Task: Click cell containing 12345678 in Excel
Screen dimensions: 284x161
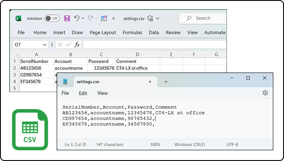Action: coord(101,68)
